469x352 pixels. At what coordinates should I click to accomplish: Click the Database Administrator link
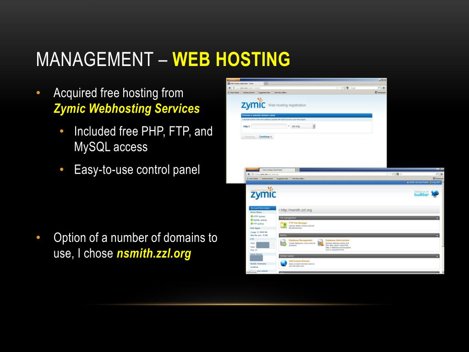click(338, 240)
